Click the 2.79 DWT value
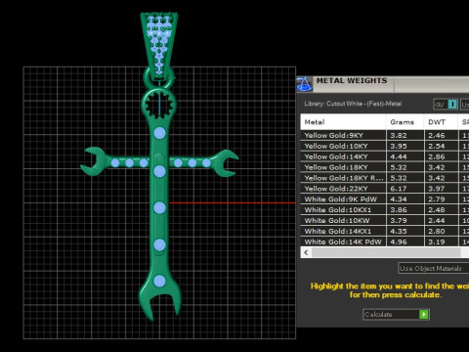Screen dimensions: 469x352 437,199
